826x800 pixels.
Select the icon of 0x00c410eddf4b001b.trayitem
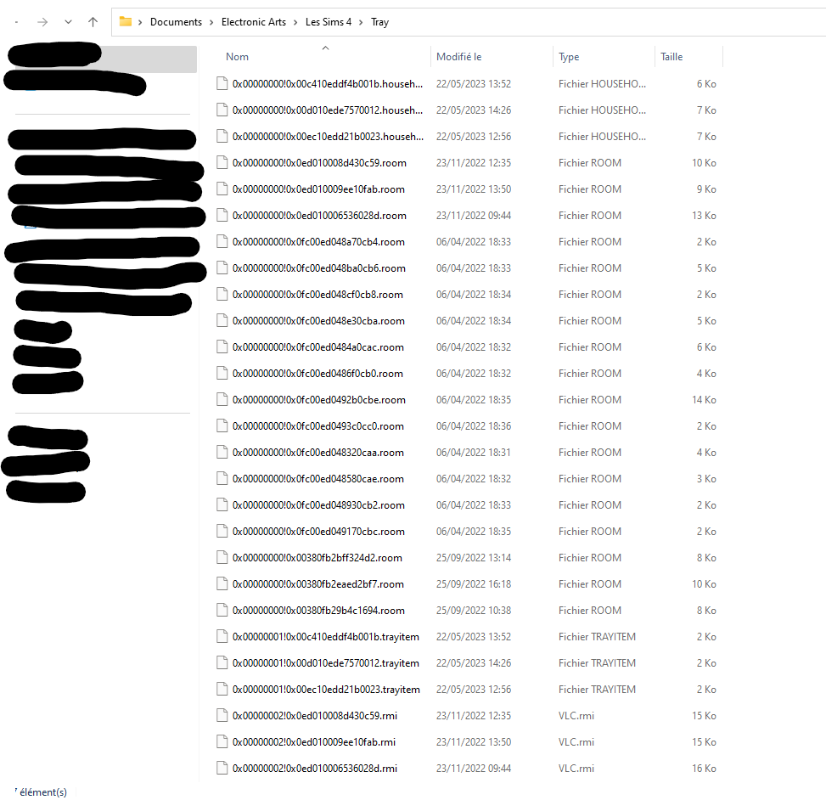(222, 636)
